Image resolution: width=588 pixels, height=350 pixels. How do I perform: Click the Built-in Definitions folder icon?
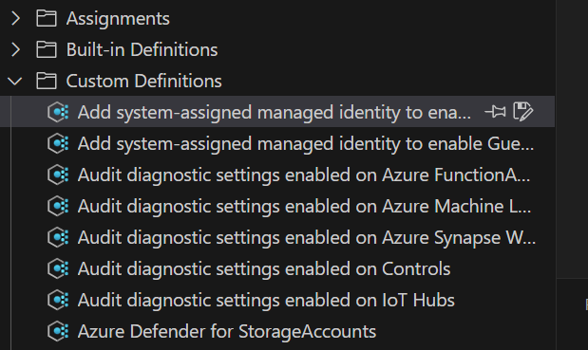(x=47, y=49)
